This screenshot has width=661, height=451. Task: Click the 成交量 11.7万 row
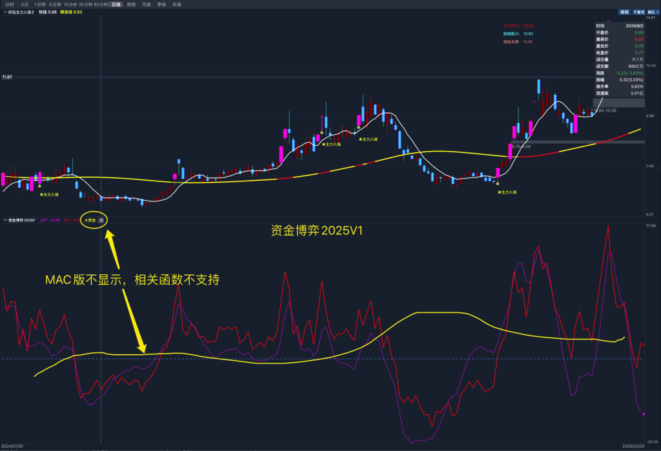(620, 59)
